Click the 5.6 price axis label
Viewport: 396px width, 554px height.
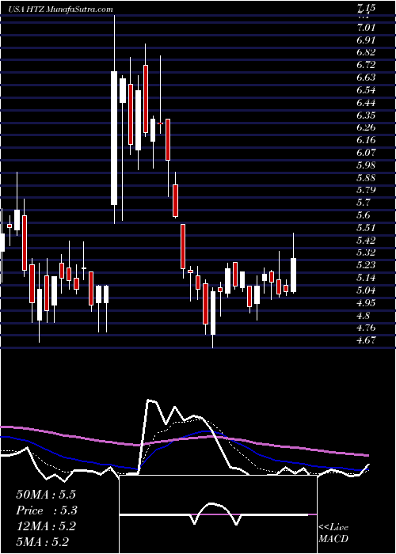point(364,215)
